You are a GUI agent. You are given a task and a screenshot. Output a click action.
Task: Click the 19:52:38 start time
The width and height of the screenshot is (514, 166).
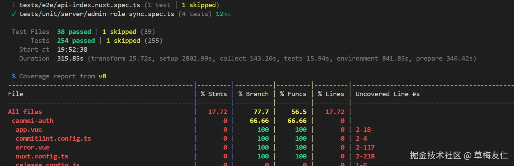[x=72, y=50]
